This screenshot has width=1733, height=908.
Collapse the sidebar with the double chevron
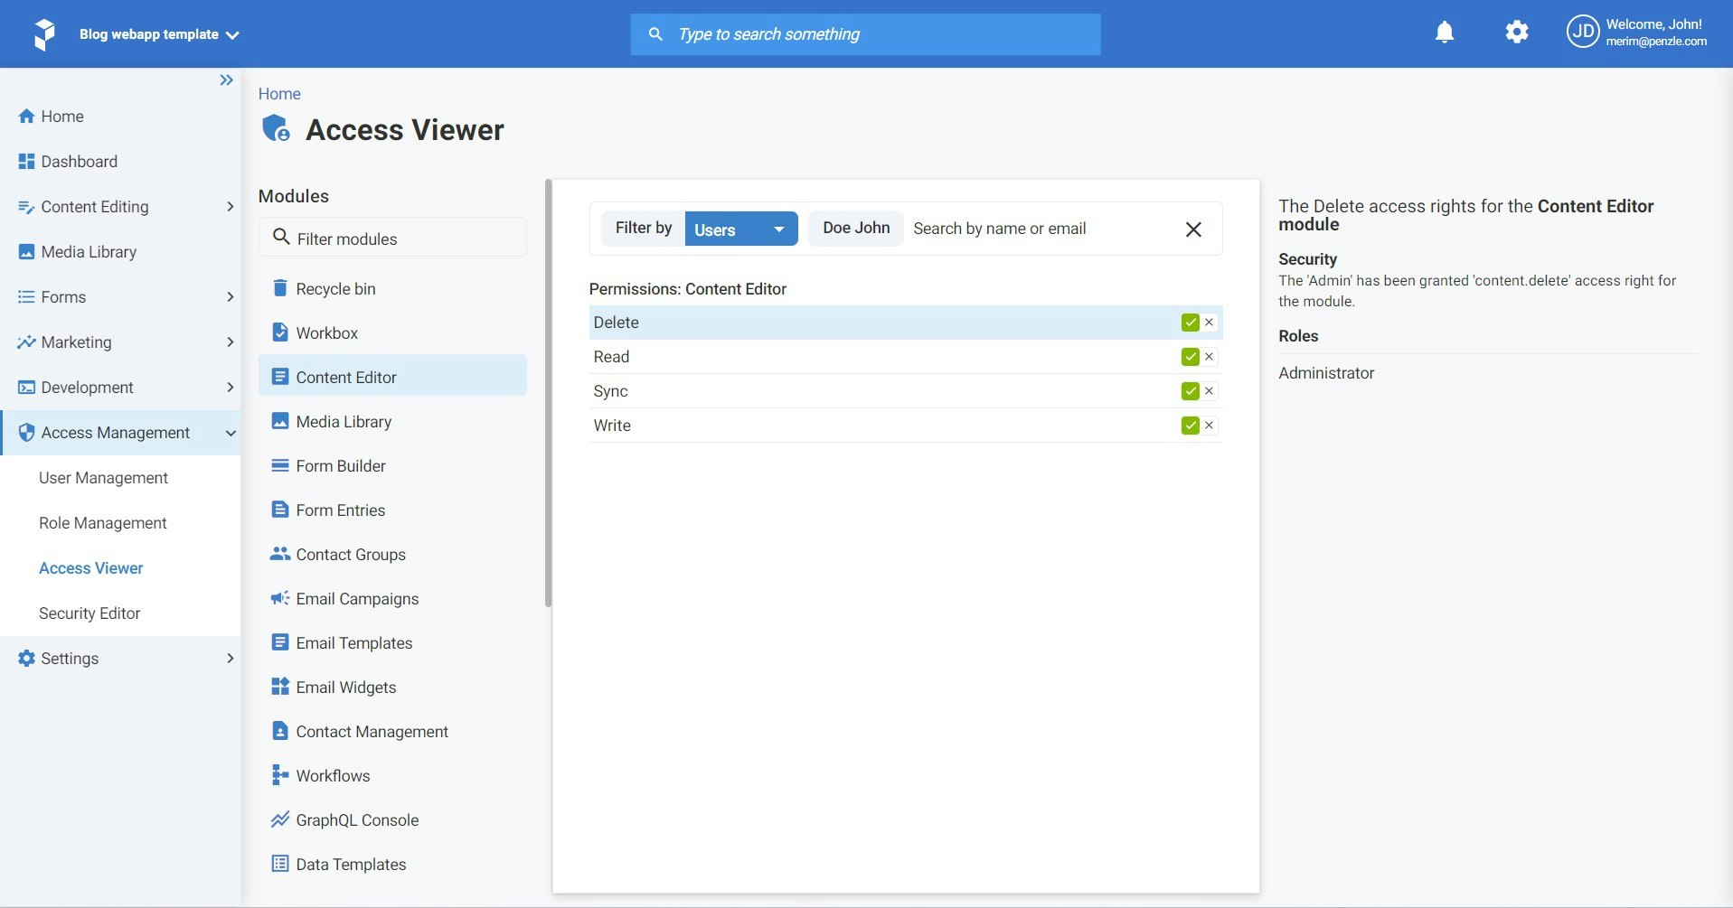pyautogui.click(x=226, y=80)
